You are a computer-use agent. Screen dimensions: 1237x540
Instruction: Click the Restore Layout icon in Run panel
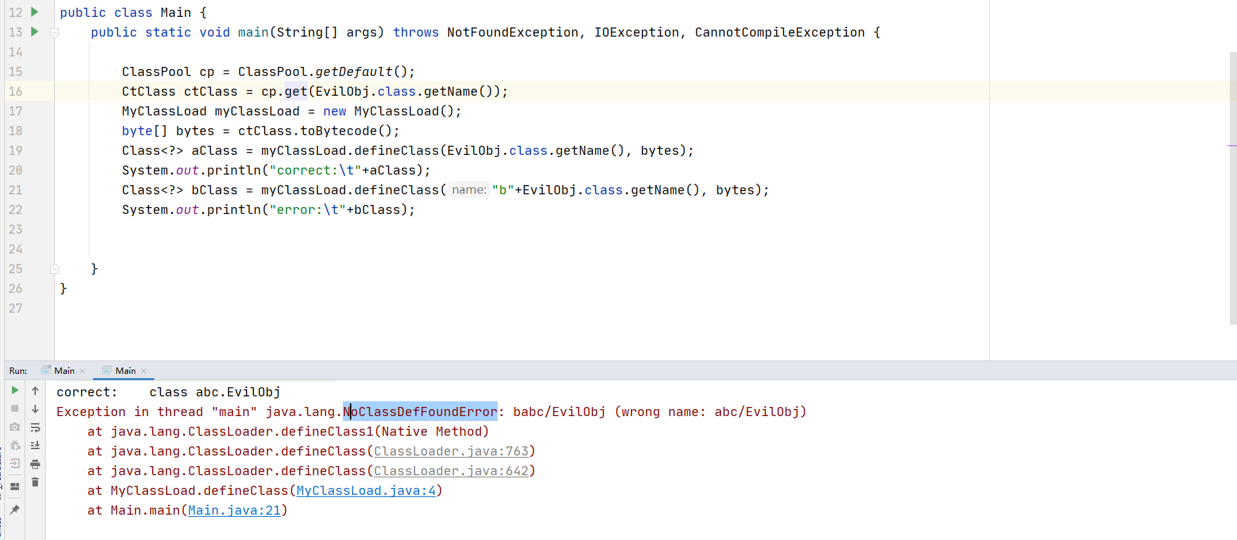15,486
